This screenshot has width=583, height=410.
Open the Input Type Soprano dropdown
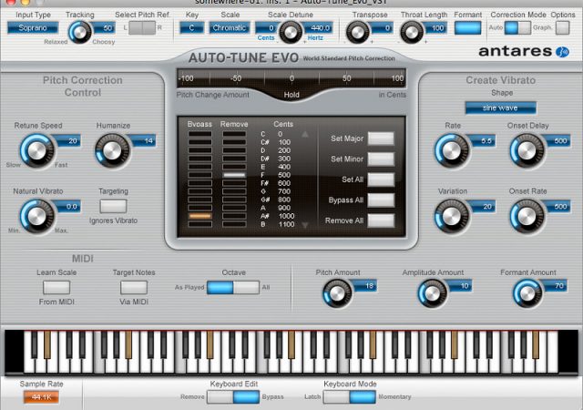(x=33, y=28)
